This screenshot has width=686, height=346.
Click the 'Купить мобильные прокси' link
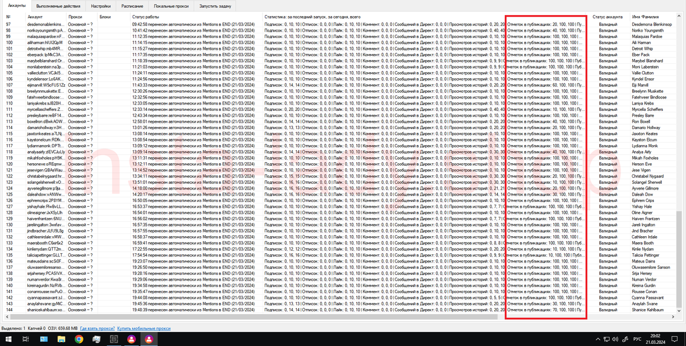(x=144, y=328)
